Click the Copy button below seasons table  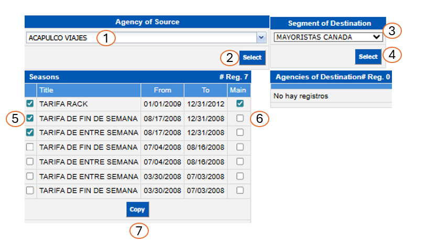click(137, 210)
